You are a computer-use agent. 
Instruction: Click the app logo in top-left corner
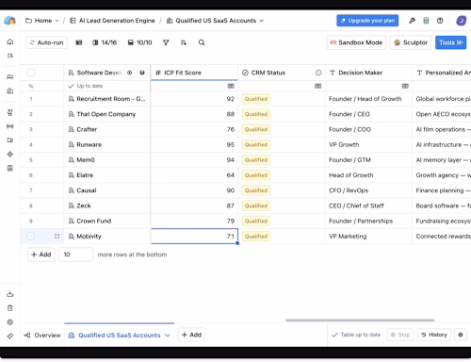[x=9, y=21]
